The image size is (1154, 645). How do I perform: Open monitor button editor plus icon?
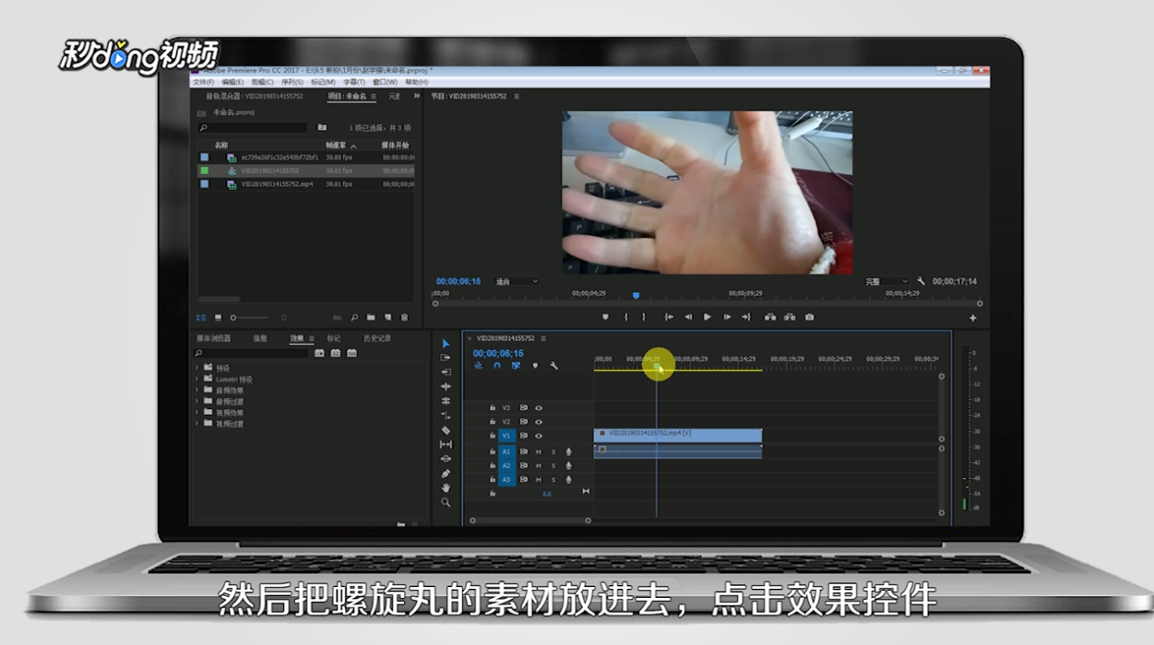click(x=972, y=318)
